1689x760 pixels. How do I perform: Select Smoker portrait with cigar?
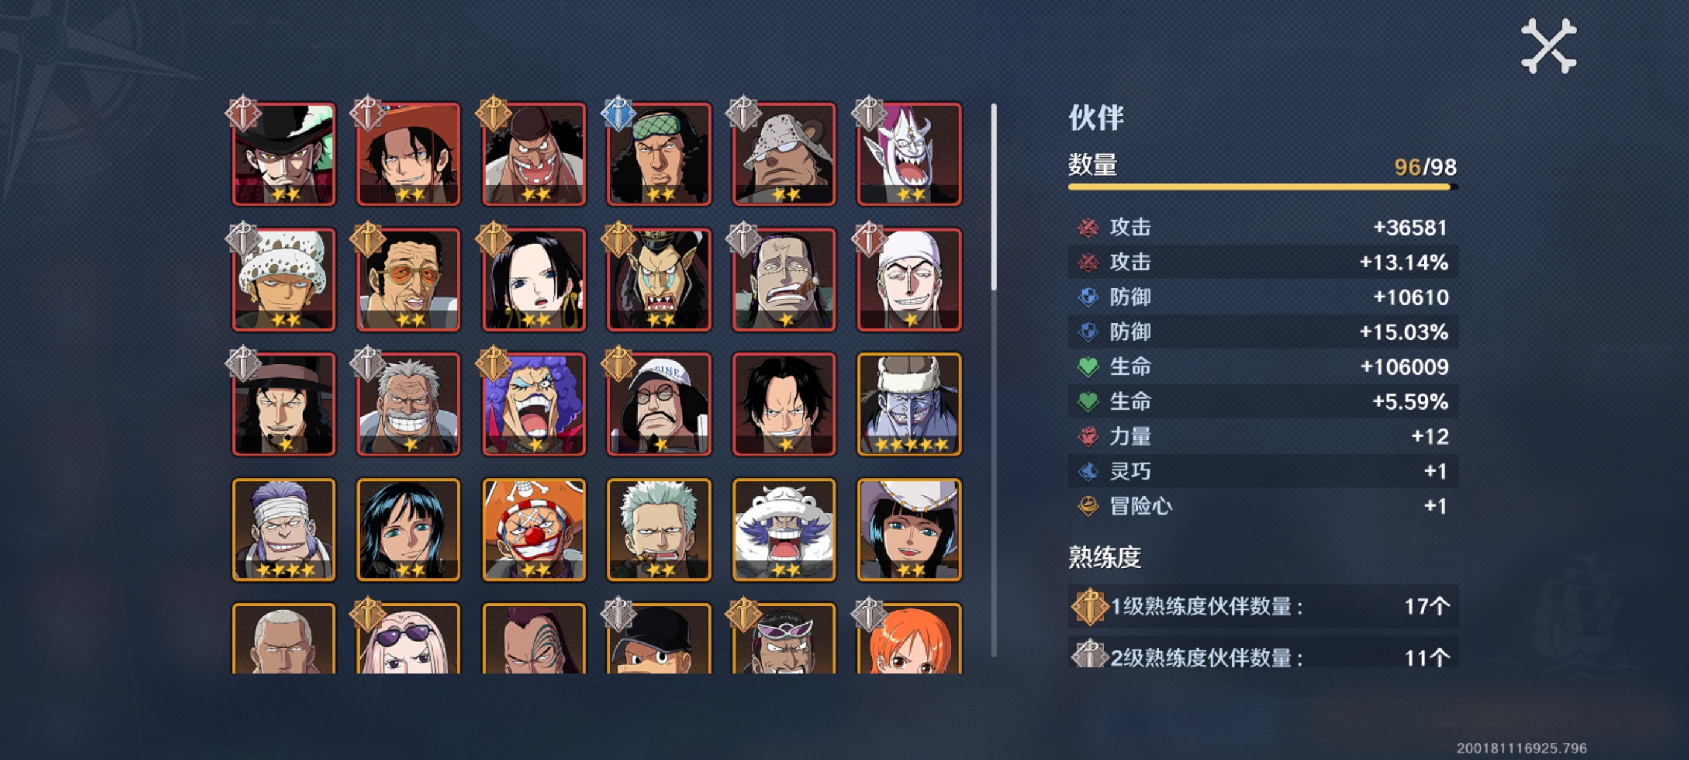point(659,530)
